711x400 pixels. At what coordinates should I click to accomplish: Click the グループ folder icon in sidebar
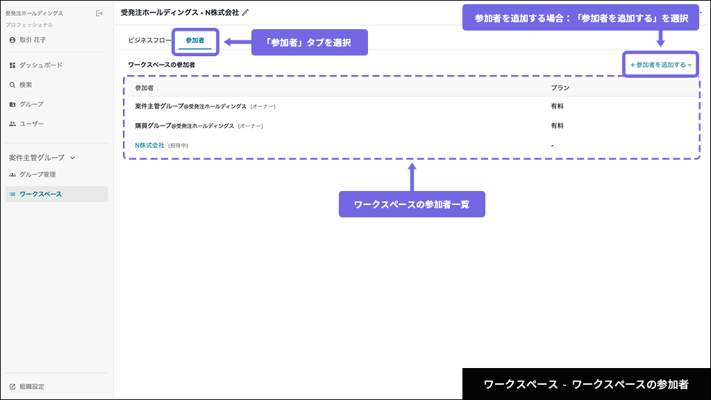(x=12, y=104)
